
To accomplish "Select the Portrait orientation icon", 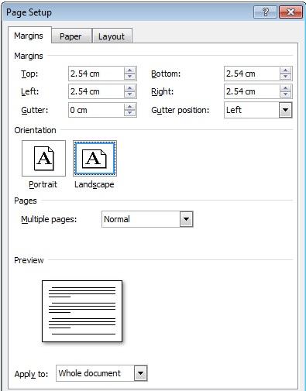I will point(43,158).
